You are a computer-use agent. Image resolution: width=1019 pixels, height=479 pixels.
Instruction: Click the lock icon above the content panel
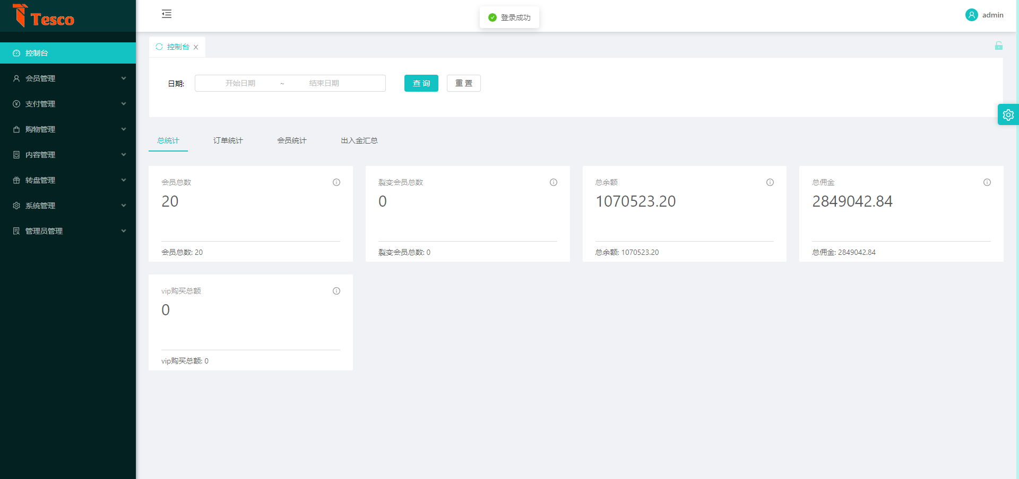(999, 46)
